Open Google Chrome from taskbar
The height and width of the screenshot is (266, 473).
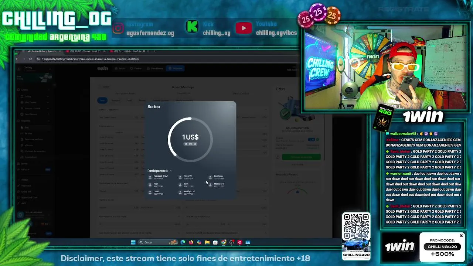coord(224,242)
